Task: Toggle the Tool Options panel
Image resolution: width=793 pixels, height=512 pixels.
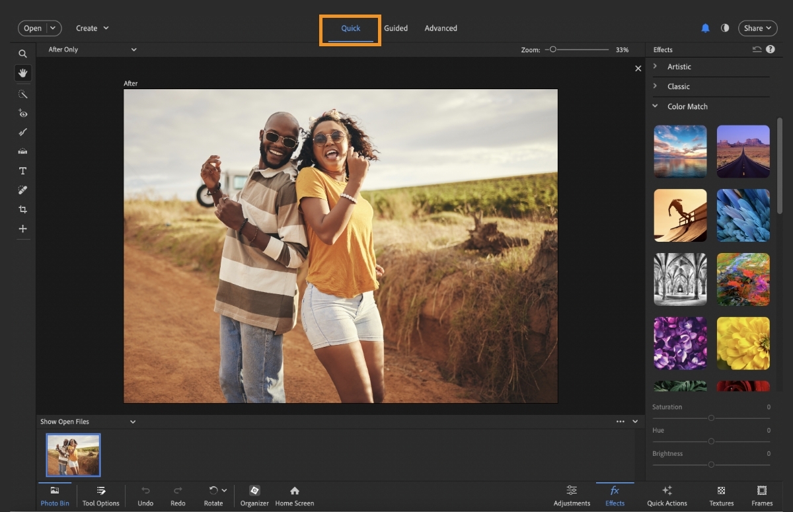Action: (101, 495)
